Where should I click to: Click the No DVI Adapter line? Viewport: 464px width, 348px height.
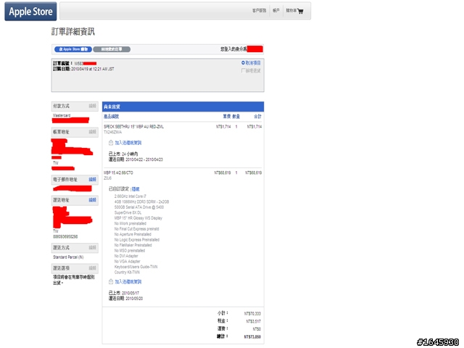126,256
